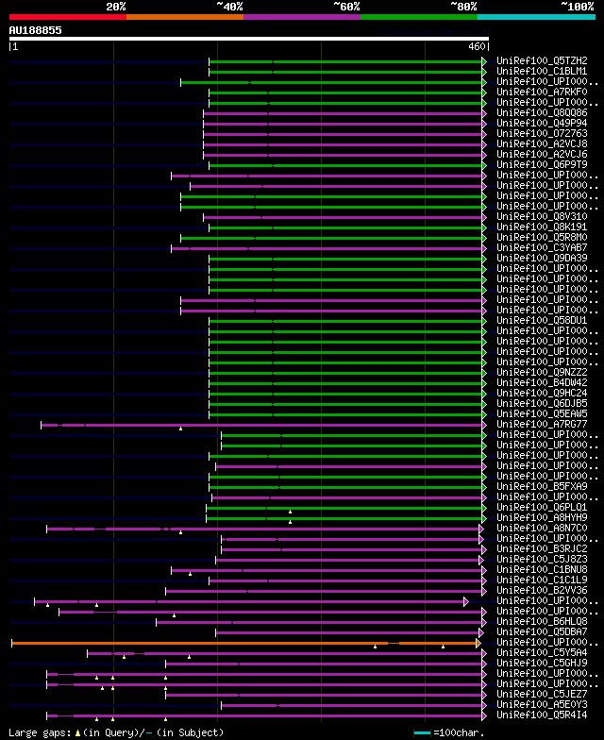Viewport: 604px width, 740px height.
Task: Open hit UniRef100_O72763
Action: coord(542,133)
